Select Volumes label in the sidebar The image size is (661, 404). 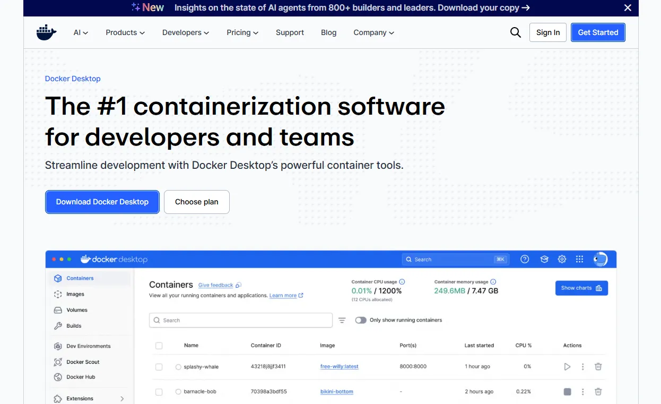pos(77,310)
